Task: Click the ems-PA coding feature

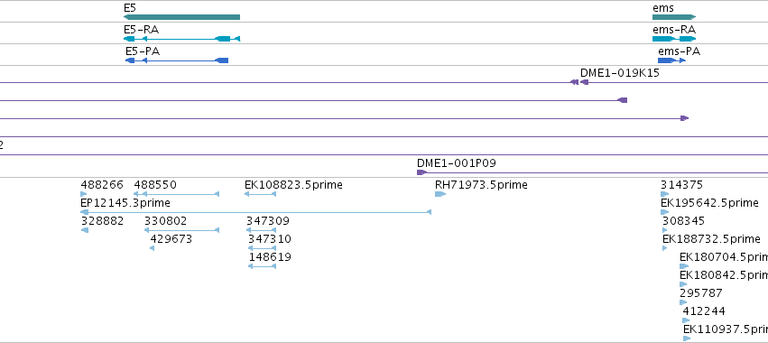Action: click(x=671, y=60)
